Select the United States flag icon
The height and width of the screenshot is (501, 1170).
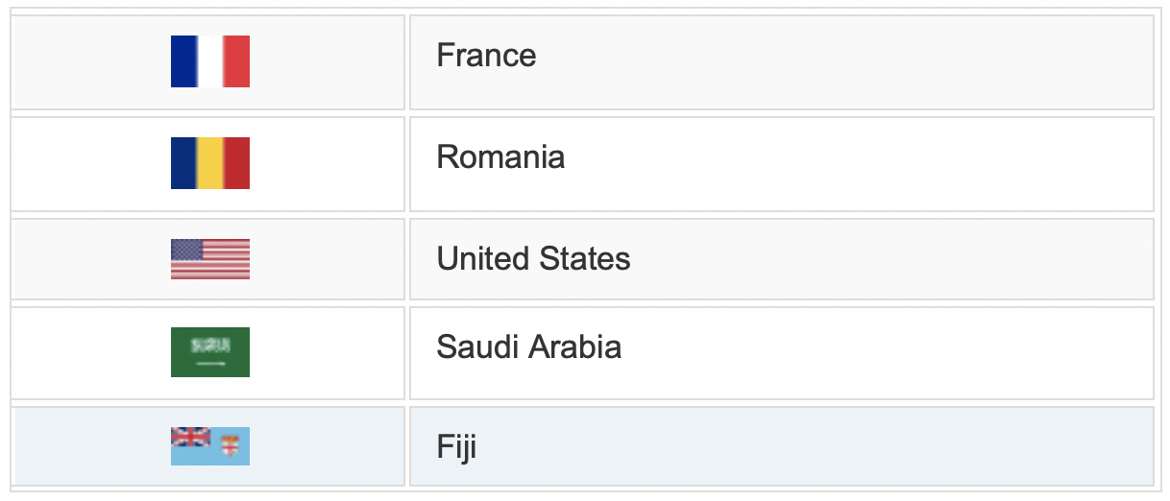(x=210, y=259)
